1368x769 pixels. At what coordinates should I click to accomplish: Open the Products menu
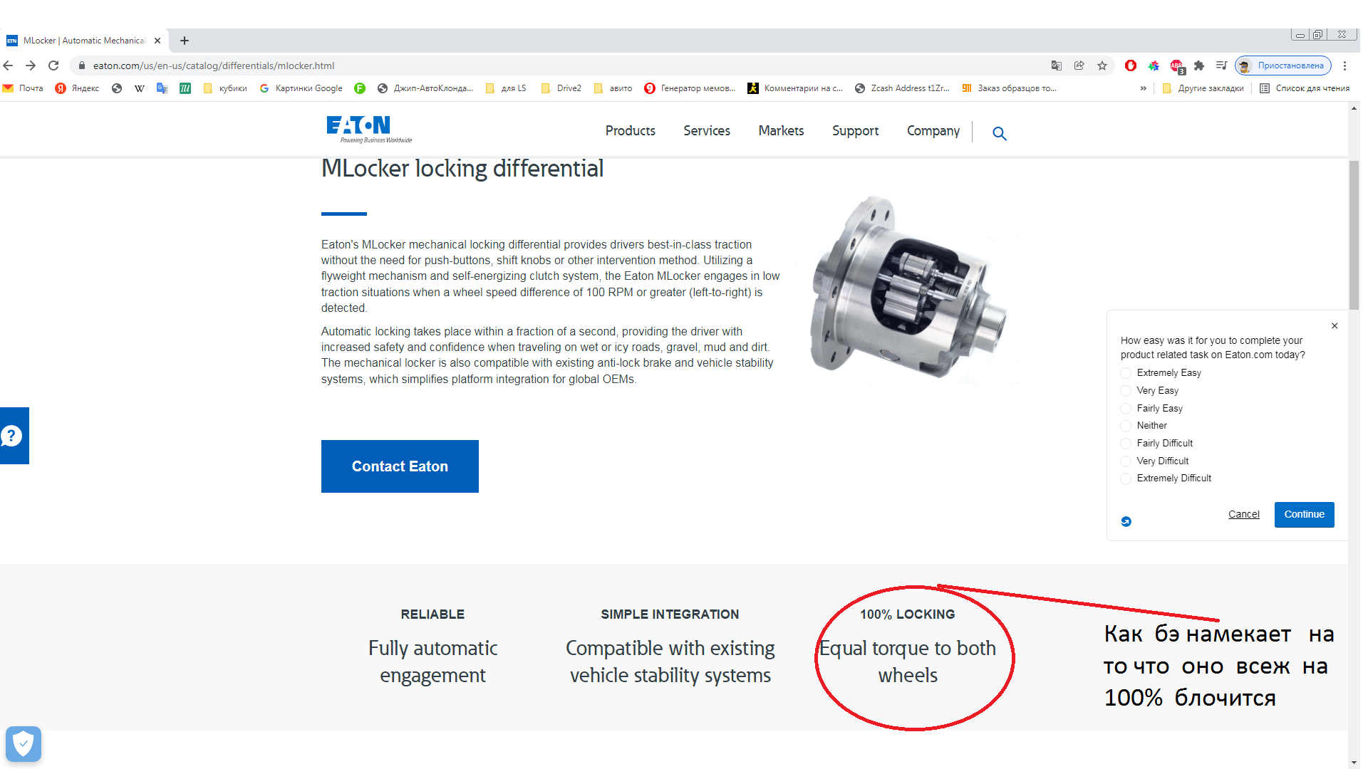coord(631,131)
